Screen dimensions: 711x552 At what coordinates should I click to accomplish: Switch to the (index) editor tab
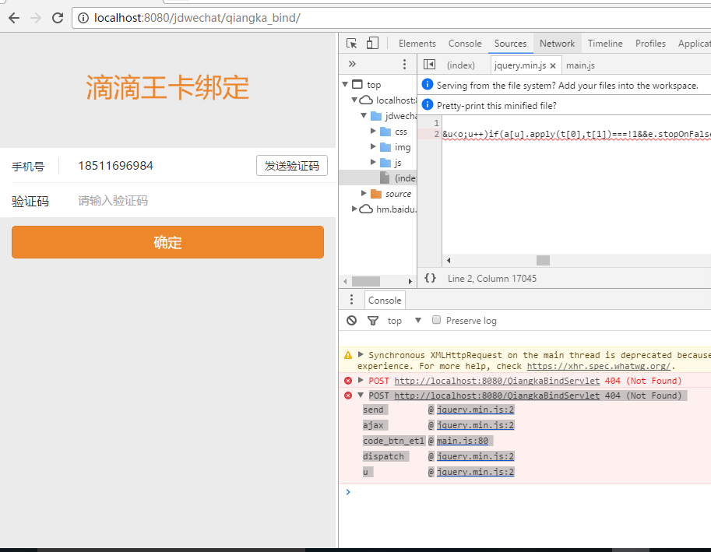point(461,65)
